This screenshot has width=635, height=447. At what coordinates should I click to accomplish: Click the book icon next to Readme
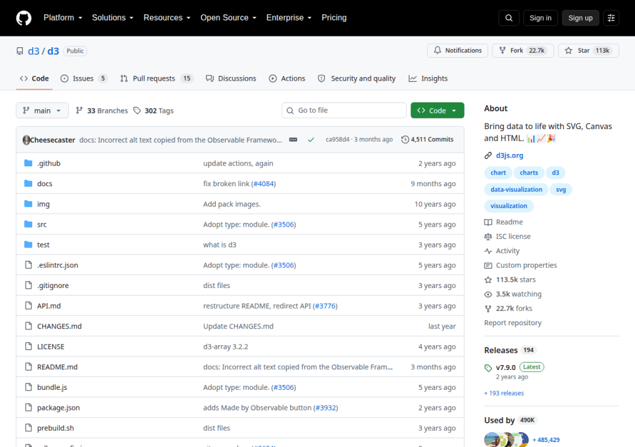[x=488, y=222]
